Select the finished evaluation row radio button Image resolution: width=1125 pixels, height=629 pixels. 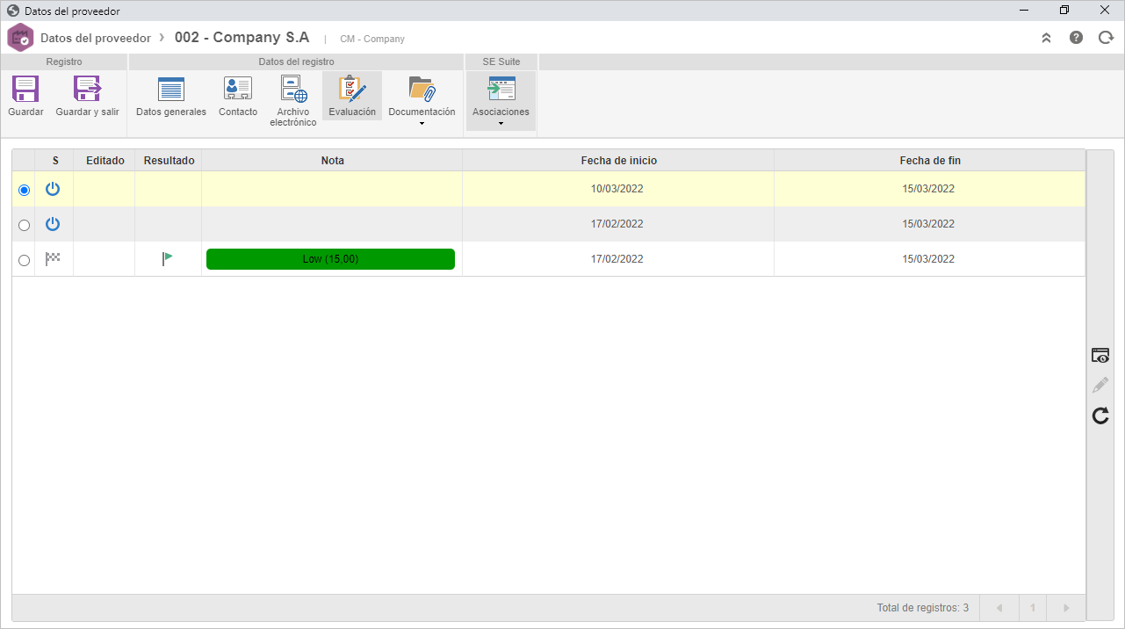[24, 260]
